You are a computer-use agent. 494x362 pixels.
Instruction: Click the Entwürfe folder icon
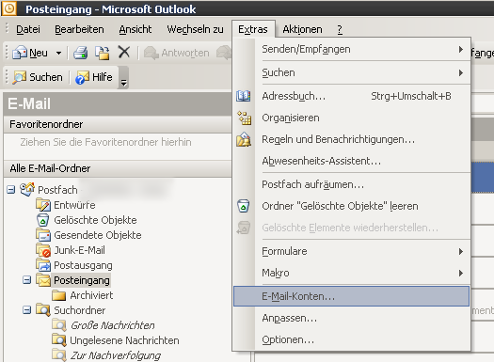click(x=43, y=205)
